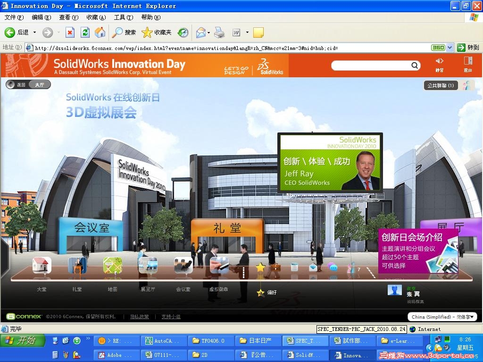The width and height of the screenshot is (483, 362).
Task: Open the 会议室 meeting room icon
Action: point(183,265)
